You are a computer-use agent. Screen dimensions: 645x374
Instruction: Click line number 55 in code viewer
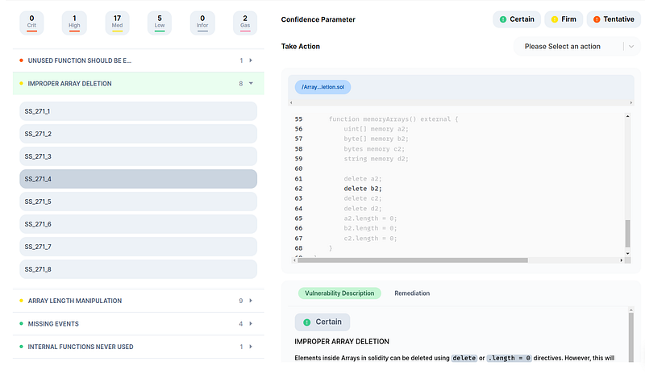tap(298, 119)
